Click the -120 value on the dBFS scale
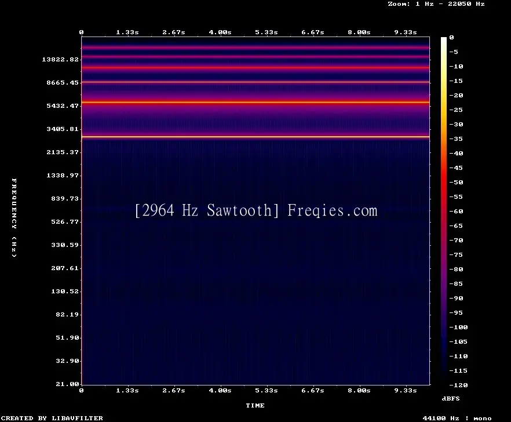Viewport: 511px width, 422px height. pos(458,385)
